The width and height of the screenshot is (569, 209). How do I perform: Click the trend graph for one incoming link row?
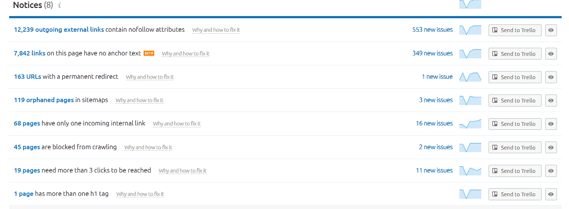(x=470, y=124)
